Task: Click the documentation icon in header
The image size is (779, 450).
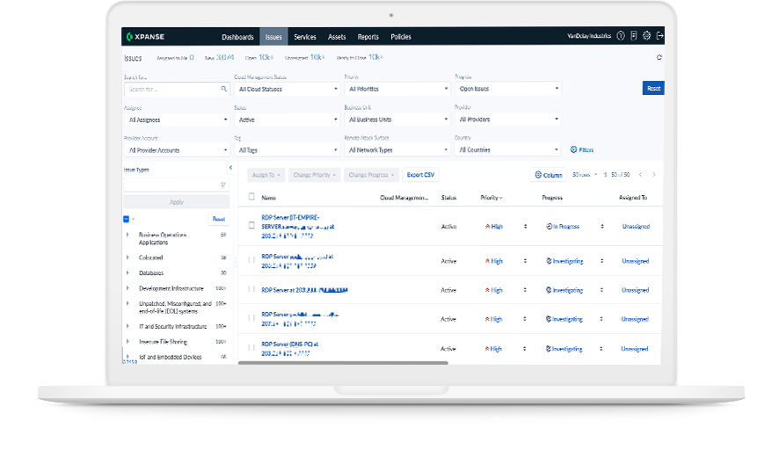Action: 634,36
